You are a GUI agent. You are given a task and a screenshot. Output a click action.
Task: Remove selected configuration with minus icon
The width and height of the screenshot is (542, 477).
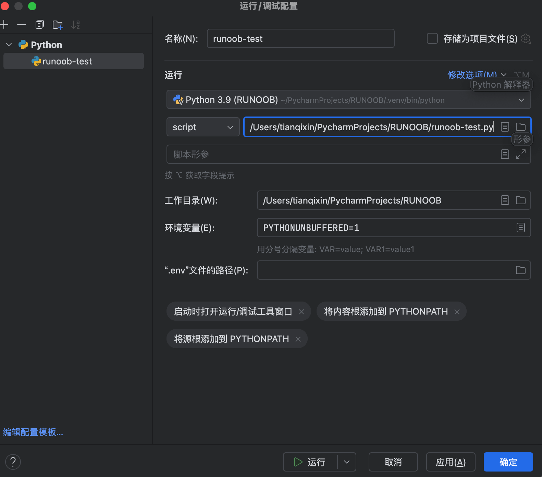pos(22,24)
